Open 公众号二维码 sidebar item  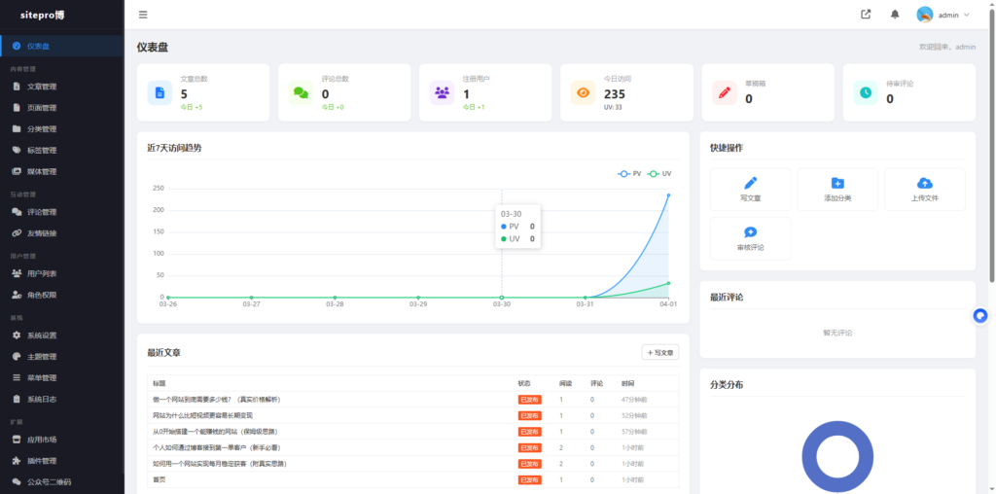coord(61,482)
